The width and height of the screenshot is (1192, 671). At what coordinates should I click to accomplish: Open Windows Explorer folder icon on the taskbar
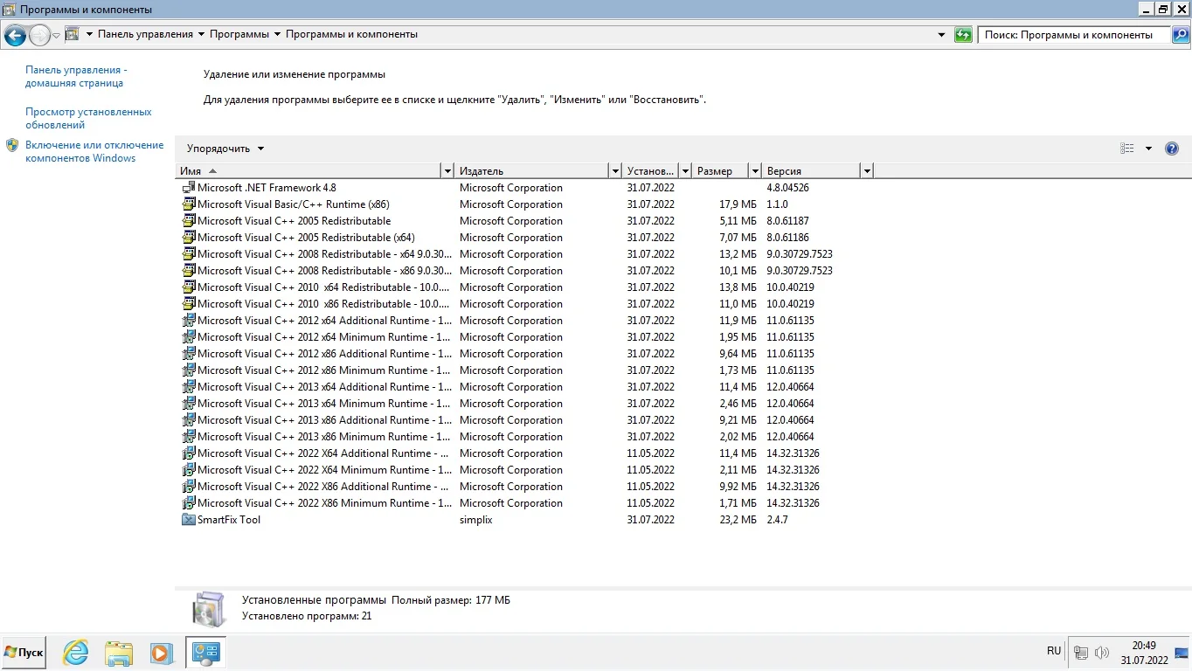119,652
